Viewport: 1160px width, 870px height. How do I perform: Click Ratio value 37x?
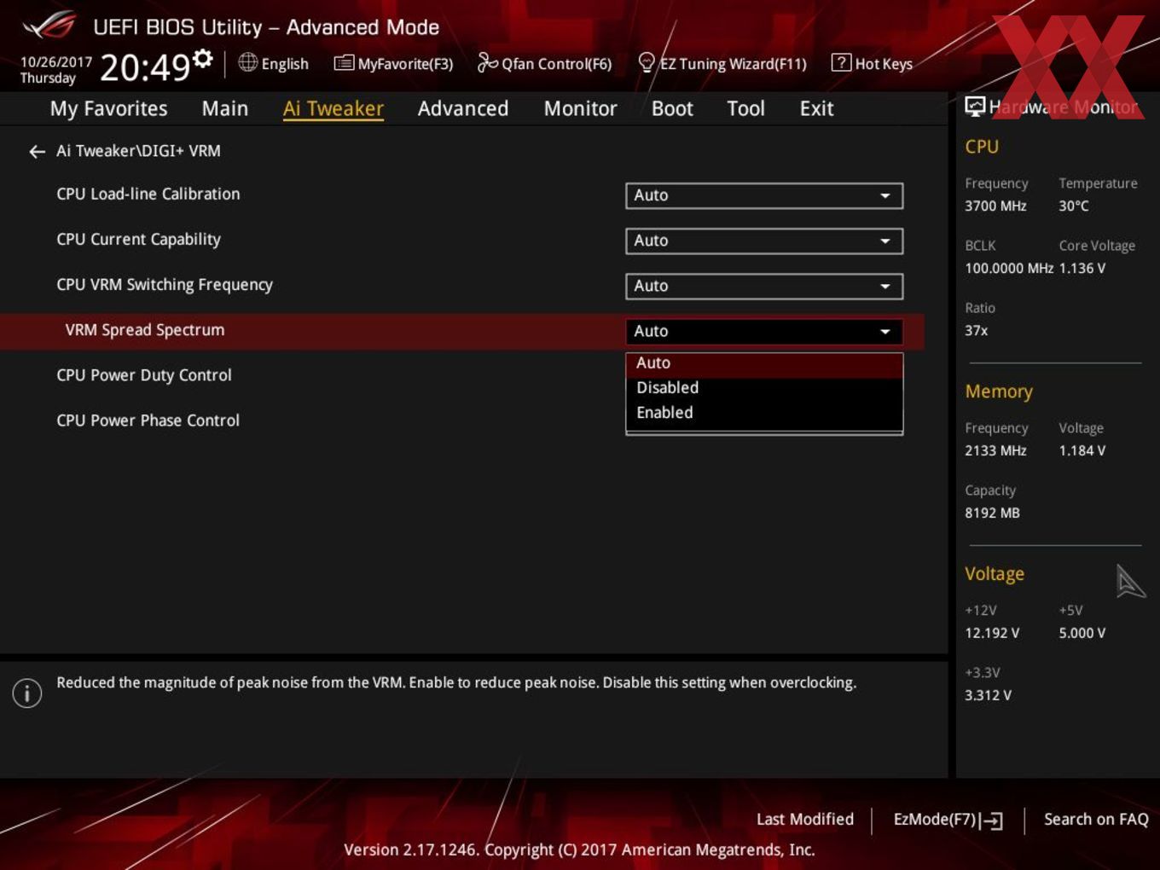[x=977, y=331]
